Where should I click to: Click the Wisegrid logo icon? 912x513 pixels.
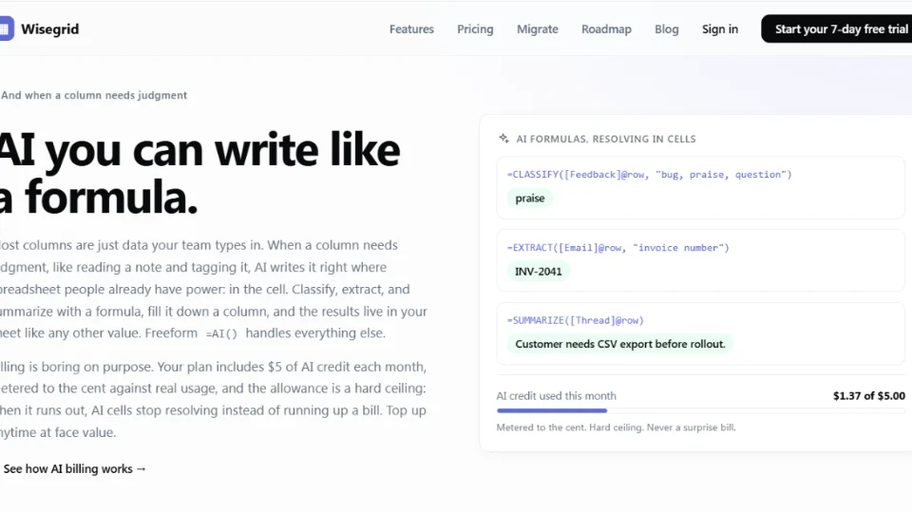pyautogui.click(x=7, y=28)
